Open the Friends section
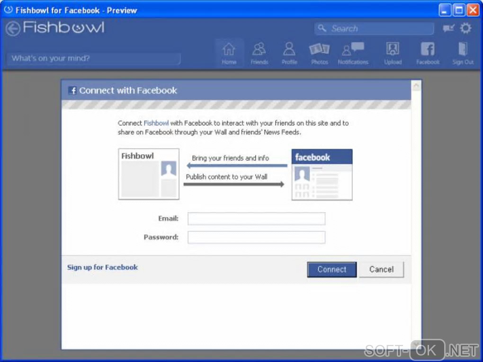Image resolution: width=483 pixels, height=362 pixels. (259, 53)
